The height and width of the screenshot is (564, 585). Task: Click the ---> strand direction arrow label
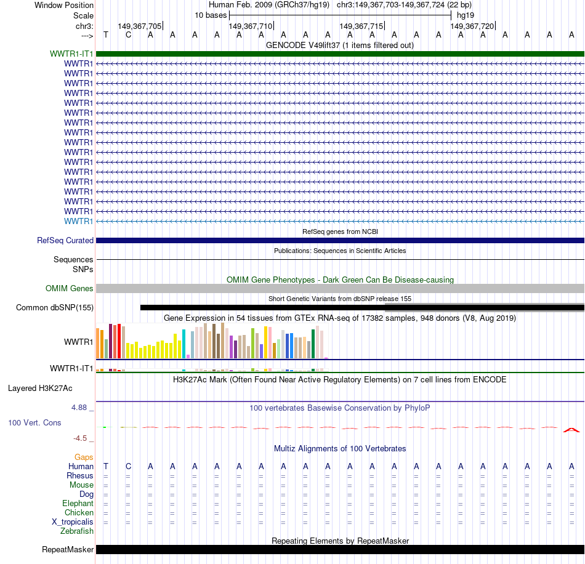pyautogui.click(x=87, y=36)
